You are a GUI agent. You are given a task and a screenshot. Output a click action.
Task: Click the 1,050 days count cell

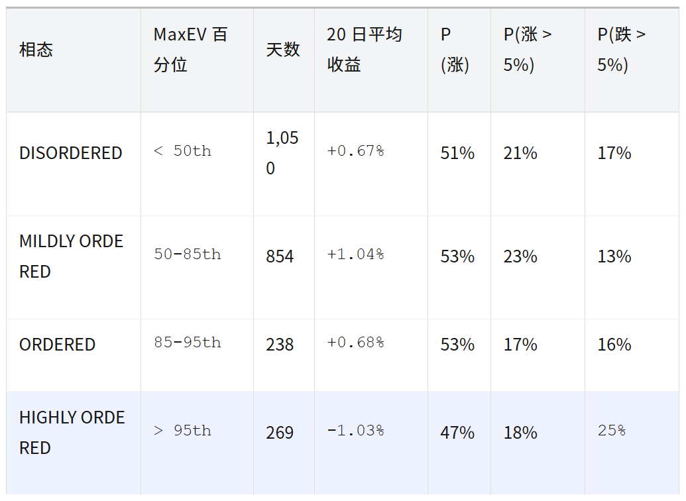[x=282, y=153]
